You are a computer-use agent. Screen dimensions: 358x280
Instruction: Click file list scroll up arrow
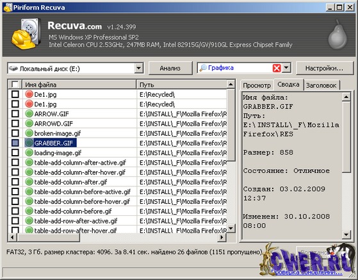[231, 85]
